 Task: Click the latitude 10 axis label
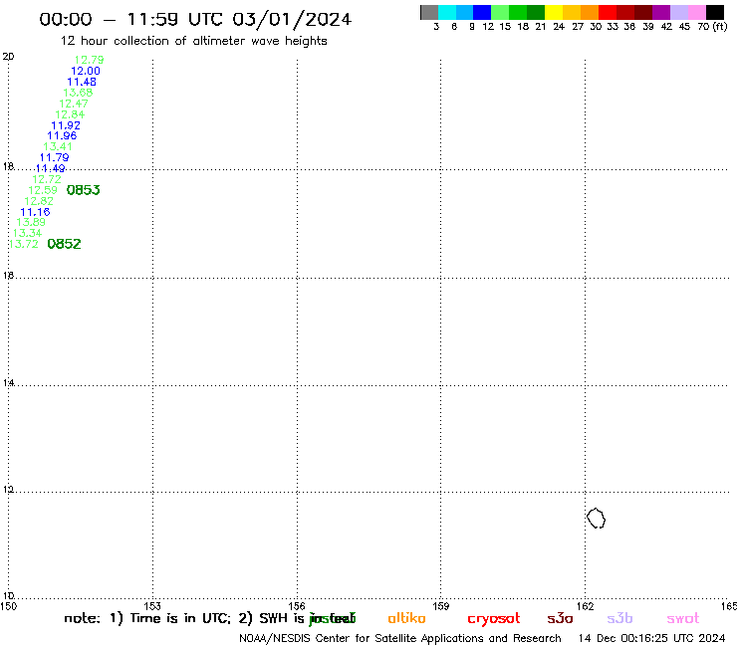pyautogui.click(x=8, y=596)
